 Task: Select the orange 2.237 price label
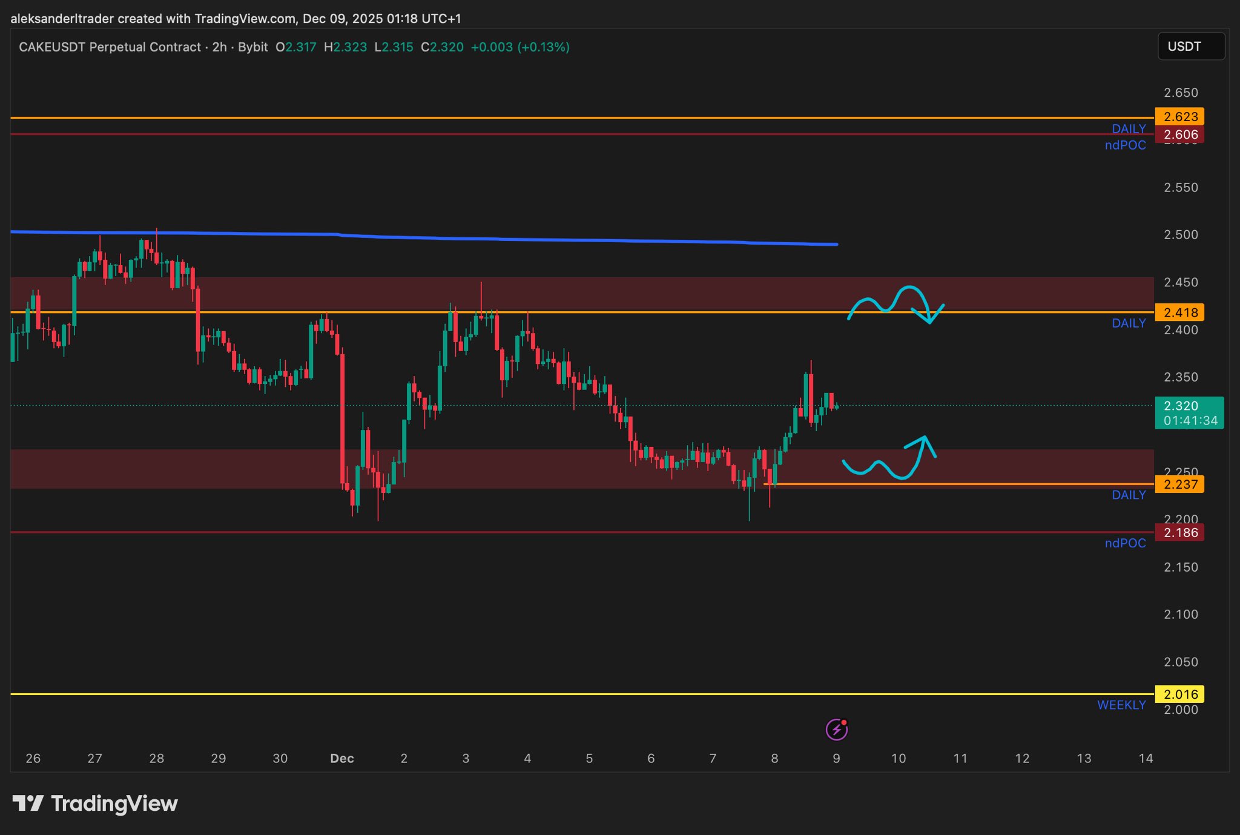[x=1179, y=484]
